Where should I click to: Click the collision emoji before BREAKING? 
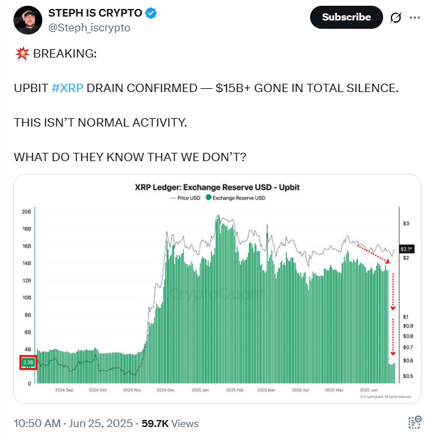[22, 54]
